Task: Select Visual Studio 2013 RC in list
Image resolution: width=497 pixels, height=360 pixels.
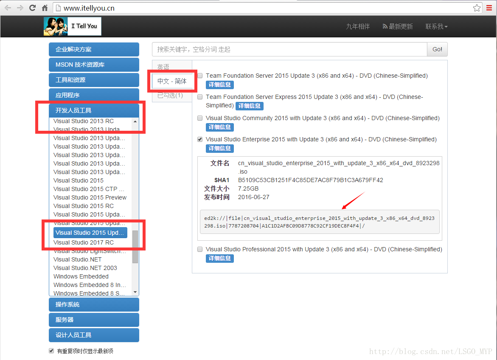Action: 84,121
